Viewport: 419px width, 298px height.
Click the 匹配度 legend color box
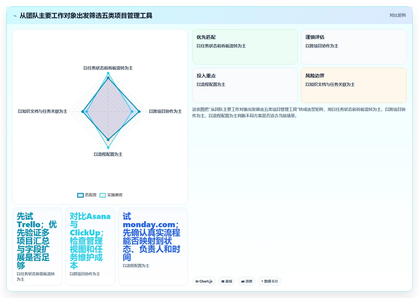[x=81, y=195]
